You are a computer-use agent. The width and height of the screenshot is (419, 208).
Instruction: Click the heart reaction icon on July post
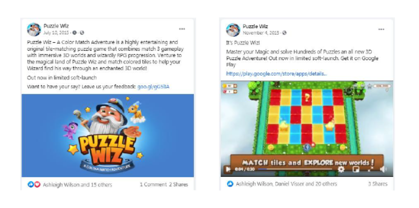click(x=37, y=185)
